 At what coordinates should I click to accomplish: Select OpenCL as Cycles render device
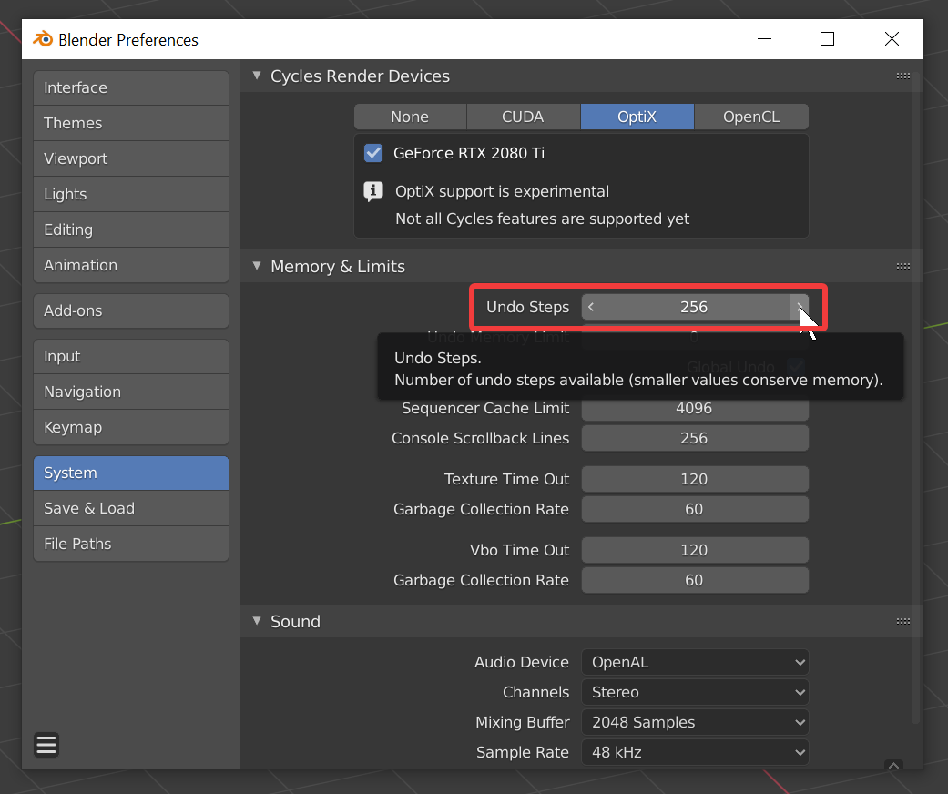[x=751, y=117]
